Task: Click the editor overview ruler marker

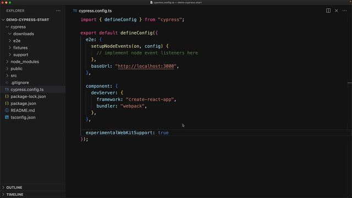Action: 350,83
